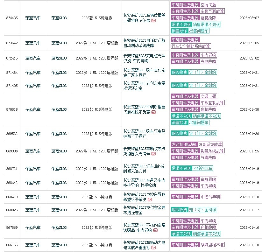The height and width of the screenshot is (252, 262).
Task: Open complaint 车辆仪表卡死摄像头无信号
Action: pos(144,151)
